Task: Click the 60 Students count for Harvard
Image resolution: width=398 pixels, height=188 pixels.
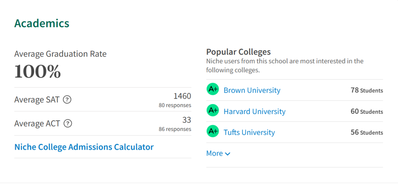Action: tap(367, 111)
